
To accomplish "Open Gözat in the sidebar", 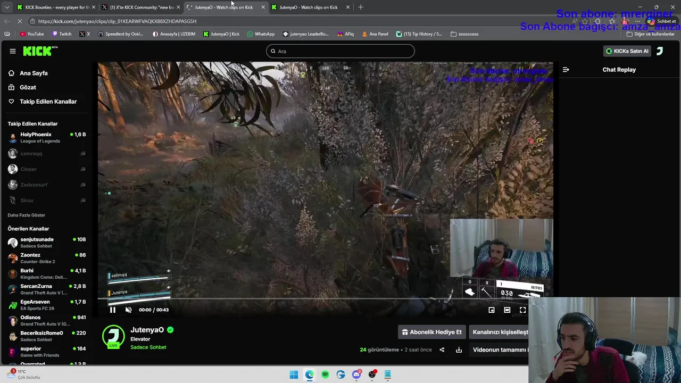I will pyautogui.click(x=28, y=87).
